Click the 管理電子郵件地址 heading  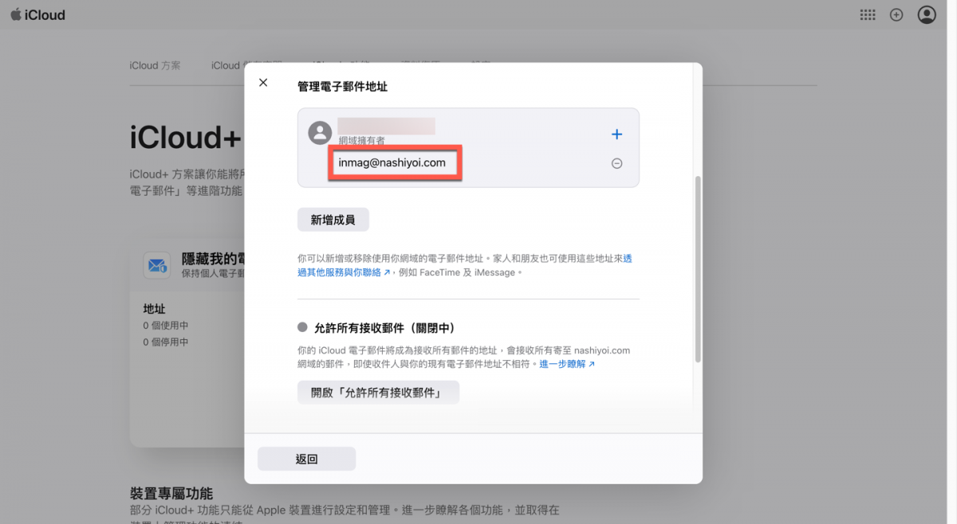342,86
